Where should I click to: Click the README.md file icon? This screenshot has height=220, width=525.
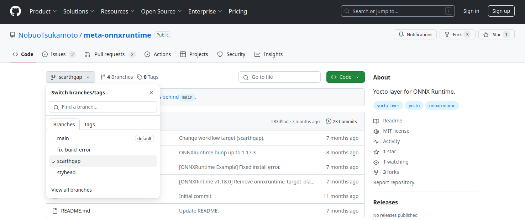click(55, 211)
